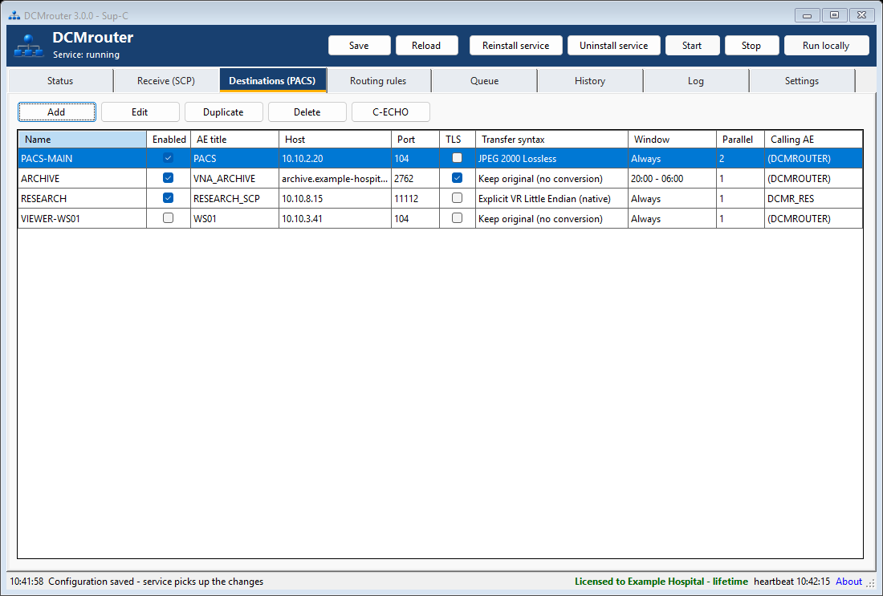Screen dimensions: 883x596
Task: Click Reinstall service button
Action: [516, 46]
